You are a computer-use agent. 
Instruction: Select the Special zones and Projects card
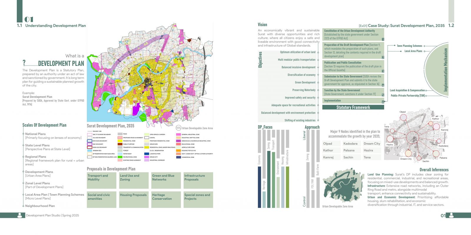[x=198, y=200]
